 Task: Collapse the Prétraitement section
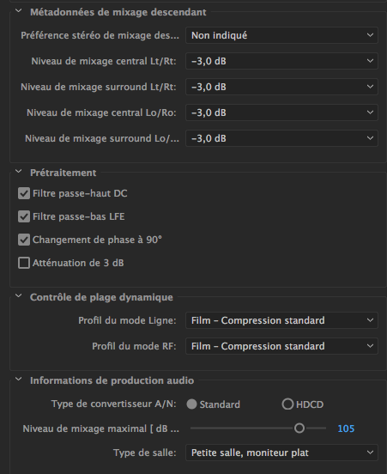pyautogui.click(x=18, y=172)
